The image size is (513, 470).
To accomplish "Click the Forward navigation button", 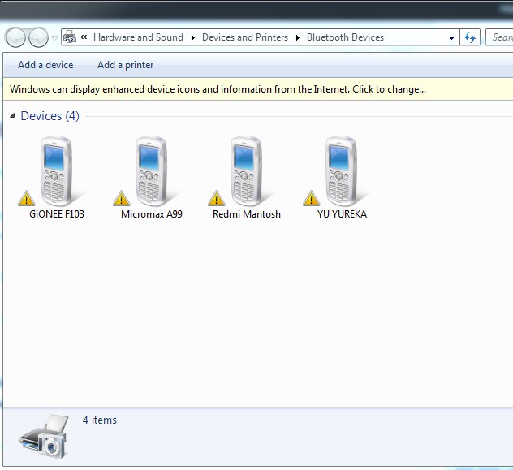I will pyautogui.click(x=38, y=37).
